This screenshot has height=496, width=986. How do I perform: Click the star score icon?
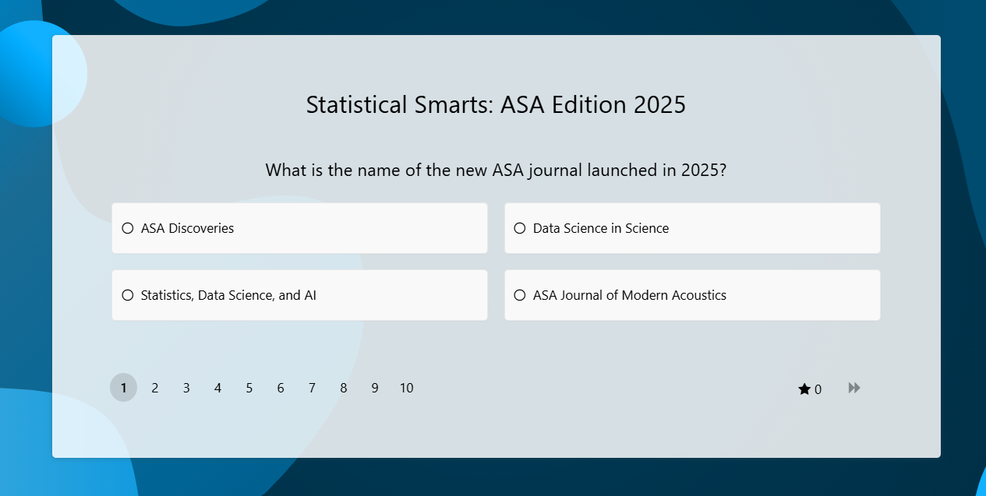(x=804, y=389)
